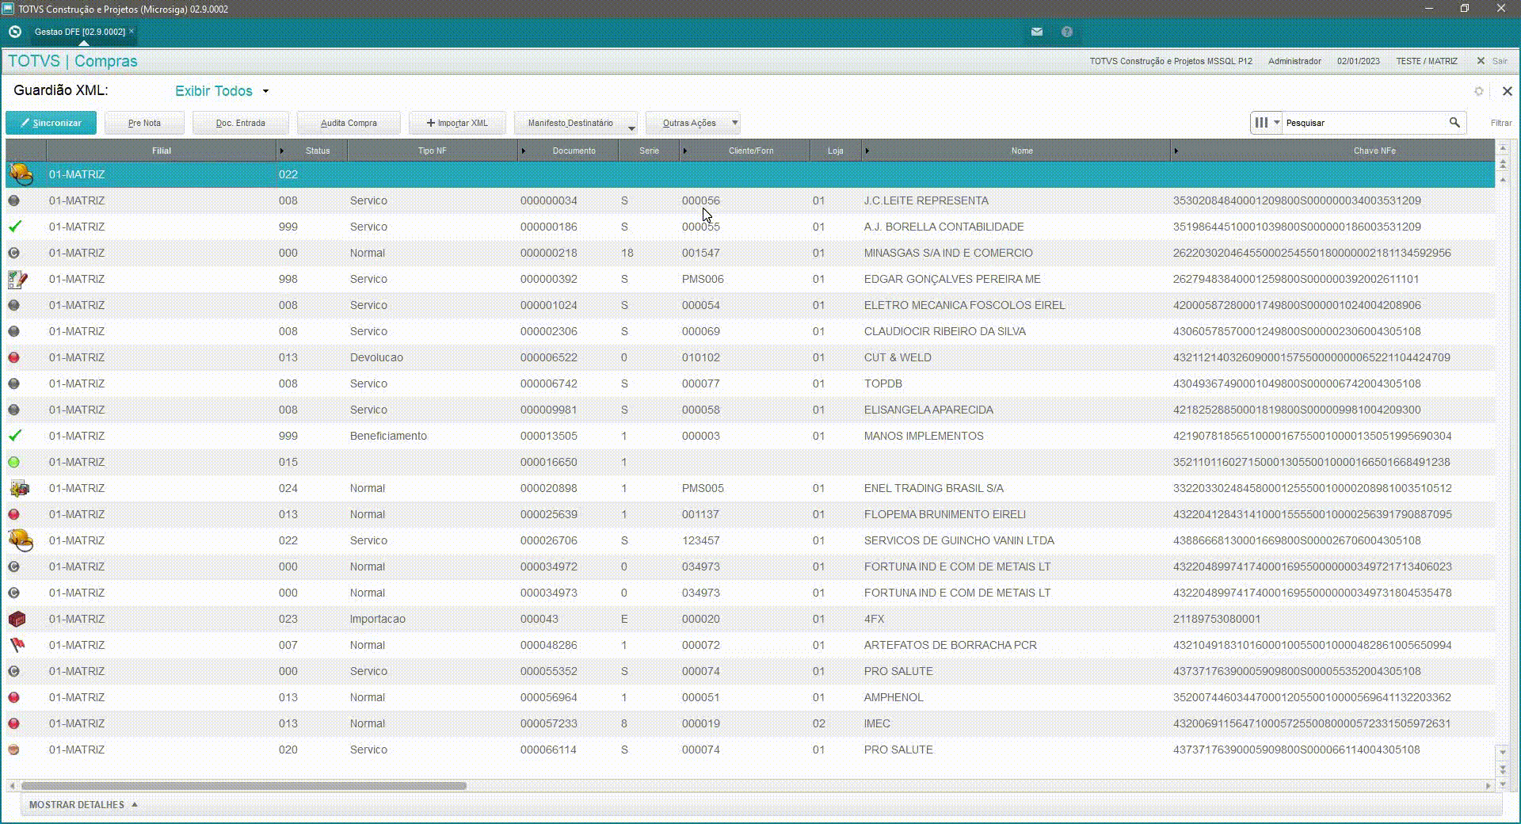Click the arrow before Chave NFe column header
This screenshot has width=1521, height=824.
click(1176, 151)
